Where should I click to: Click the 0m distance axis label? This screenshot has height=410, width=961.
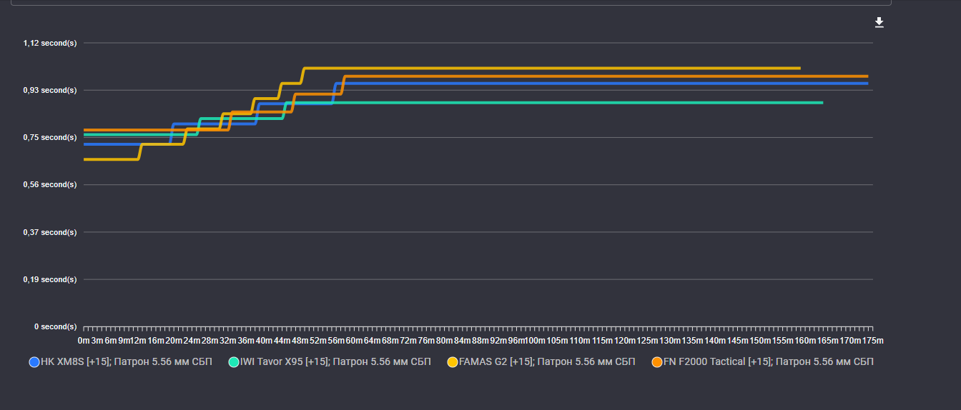click(83, 340)
